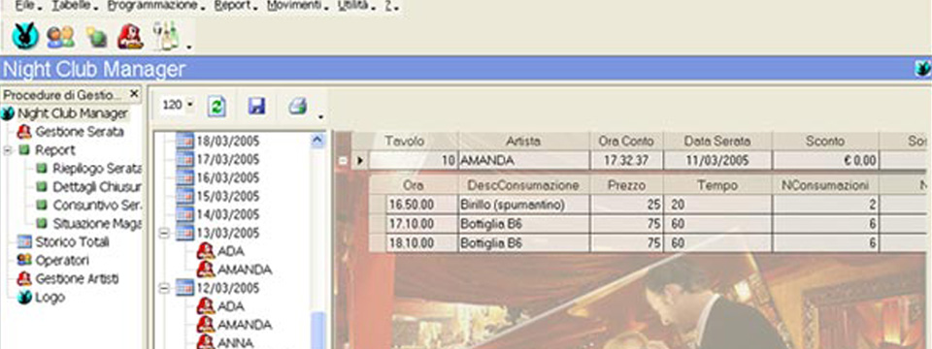Select ADA under 12/03/2005
This screenshot has height=349, width=932.
[x=231, y=307]
